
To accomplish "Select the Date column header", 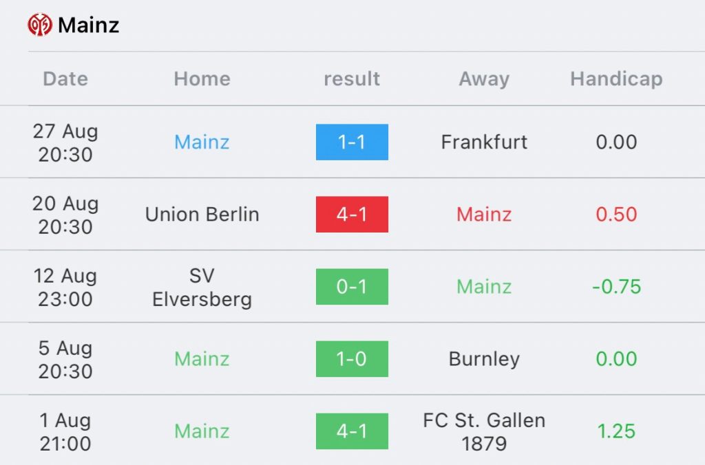I will pos(65,78).
